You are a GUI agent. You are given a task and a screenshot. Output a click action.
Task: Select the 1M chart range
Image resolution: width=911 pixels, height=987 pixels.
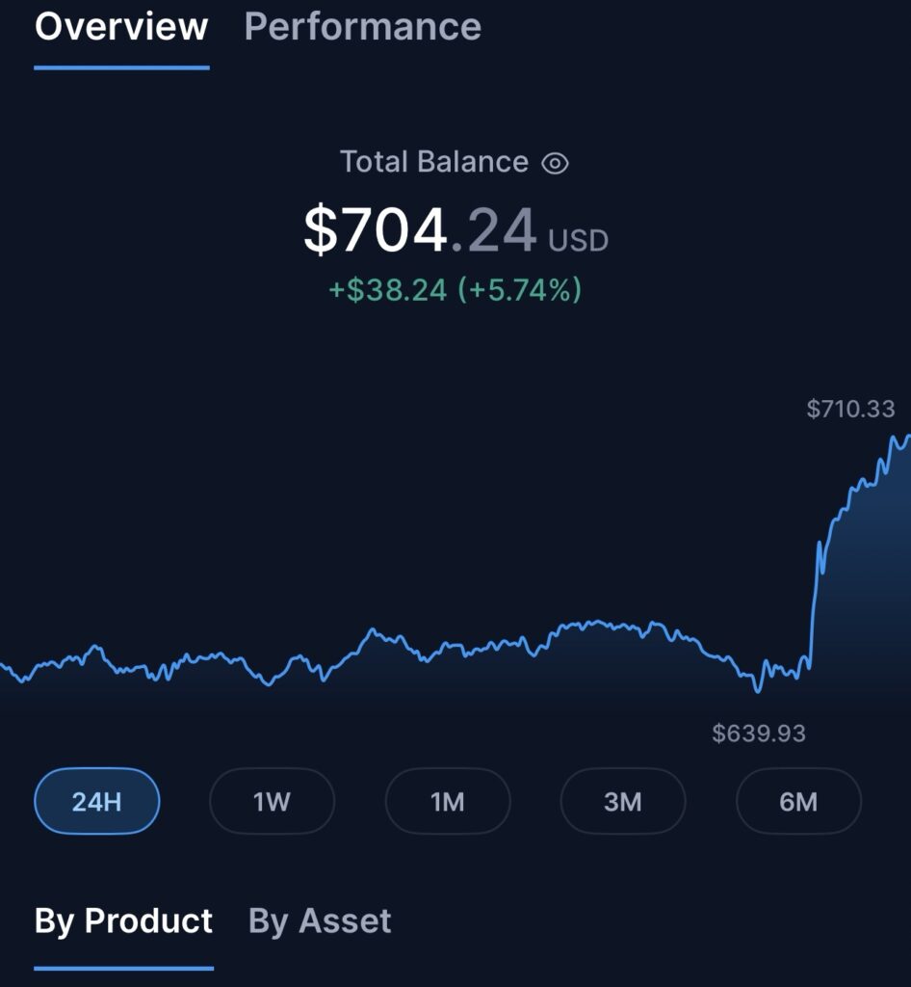[x=448, y=801]
